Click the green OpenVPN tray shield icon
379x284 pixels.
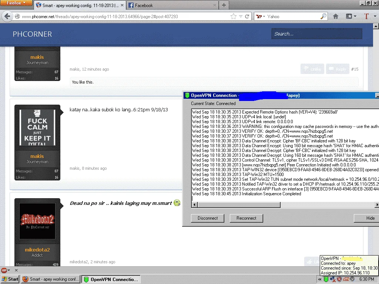(x=326, y=280)
